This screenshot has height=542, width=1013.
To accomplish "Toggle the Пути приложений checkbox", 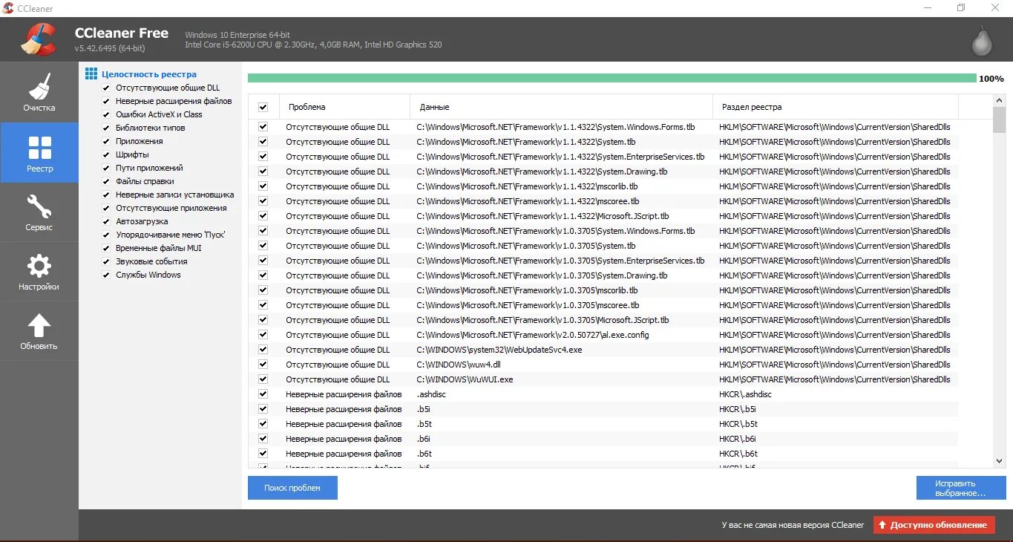I will coord(106,168).
